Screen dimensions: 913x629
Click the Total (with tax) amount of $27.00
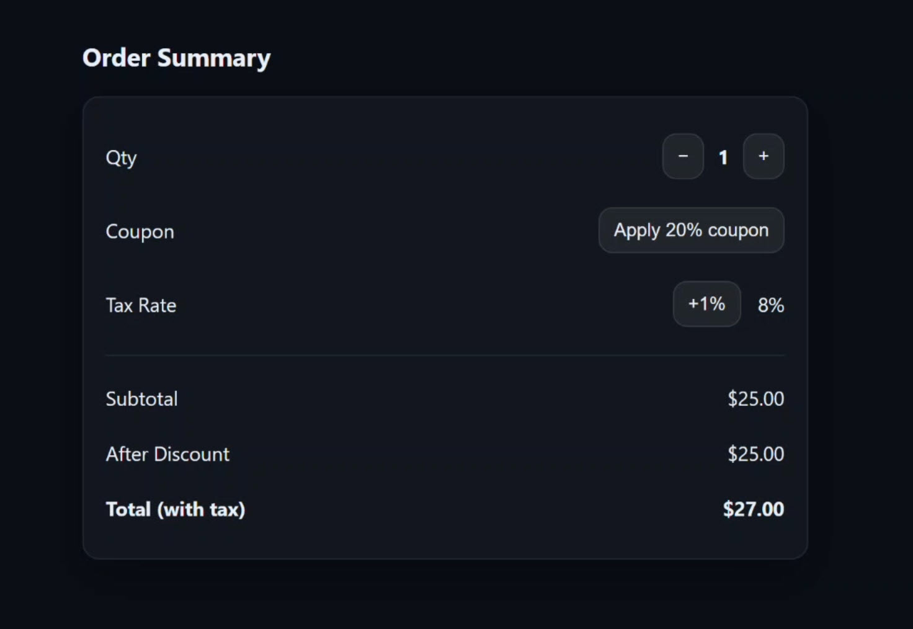tap(753, 509)
